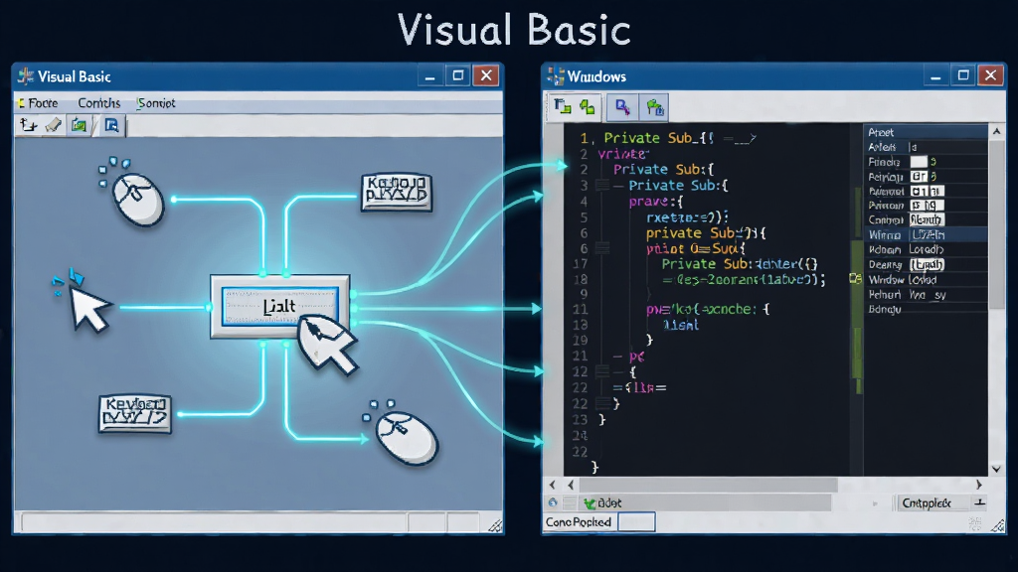Click the first toolbar icon in Wnudows window
The image size is (1018, 572).
[563, 107]
